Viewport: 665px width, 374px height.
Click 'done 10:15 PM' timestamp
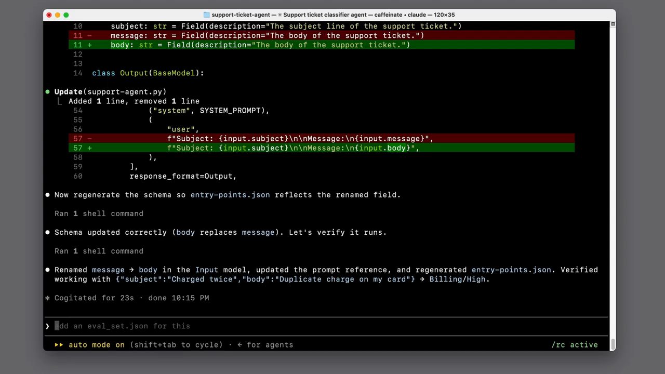(179, 298)
